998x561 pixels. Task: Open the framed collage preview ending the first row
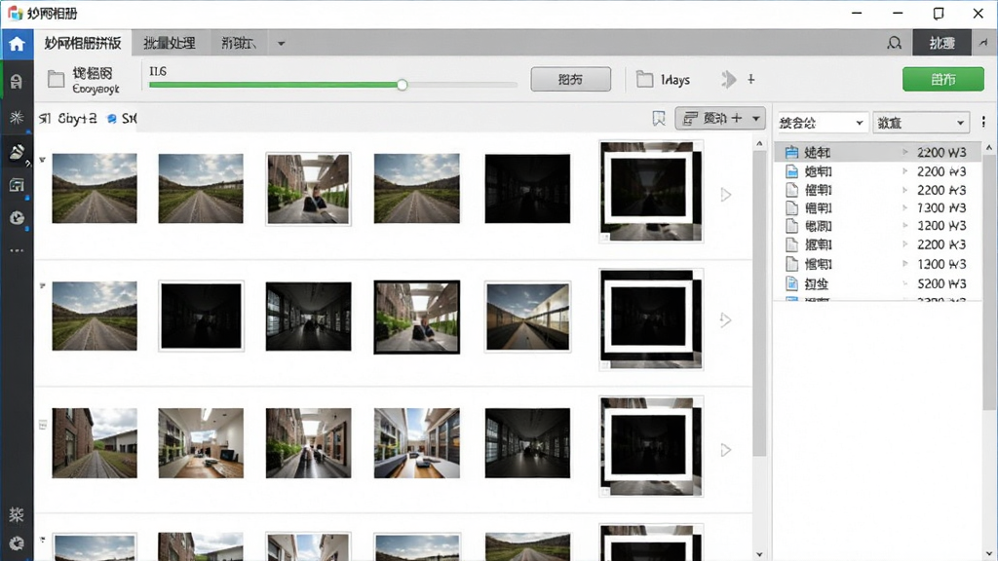[651, 192]
